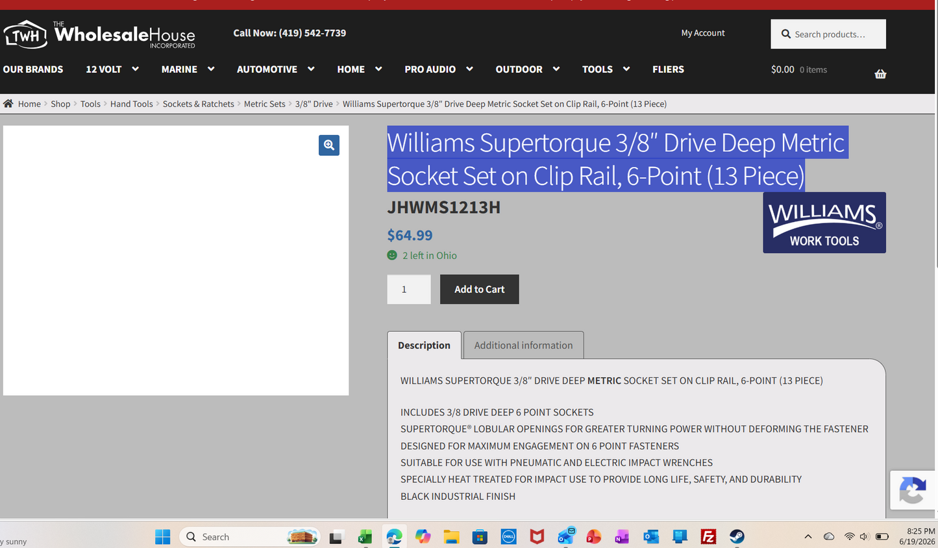
Task: Open the Dell app on the taskbar
Action: tap(508, 537)
